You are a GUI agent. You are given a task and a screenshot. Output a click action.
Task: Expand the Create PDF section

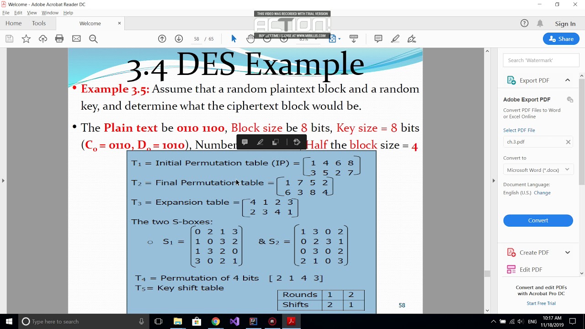[x=568, y=253]
